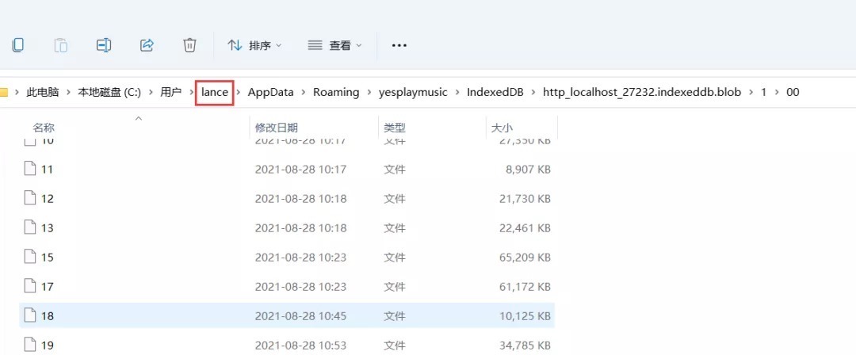Click the file icon of item 19
Viewport: 856px width, 355px height.
coord(30,345)
